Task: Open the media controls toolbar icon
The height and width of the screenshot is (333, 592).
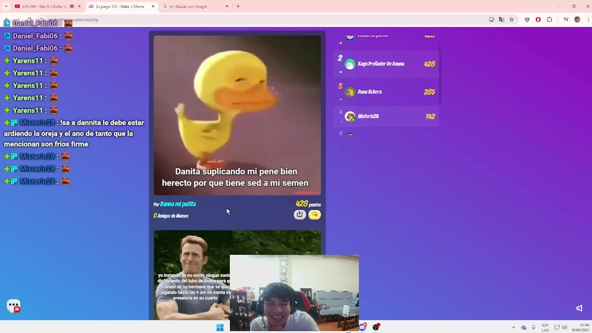Action: click(x=566, y=19)
